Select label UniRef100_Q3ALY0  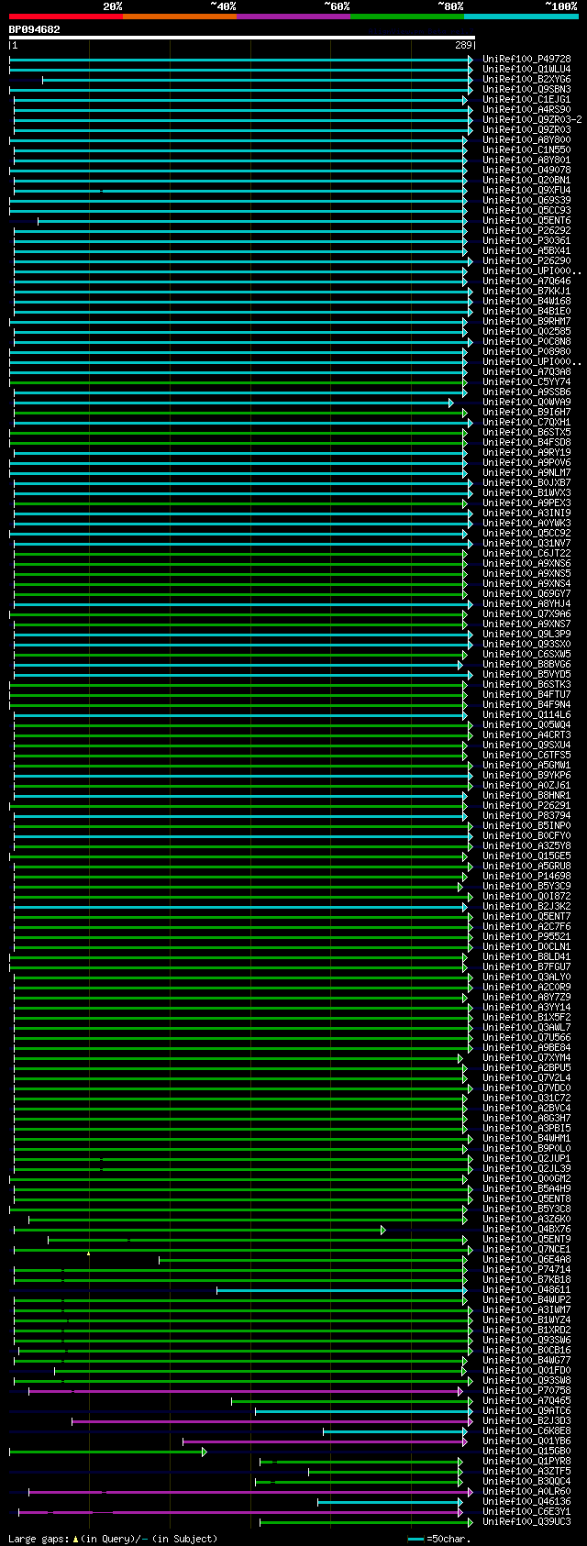click(526, 977)
